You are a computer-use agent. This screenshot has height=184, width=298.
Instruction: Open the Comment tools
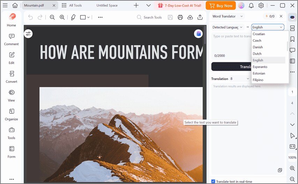pos(12,40)
